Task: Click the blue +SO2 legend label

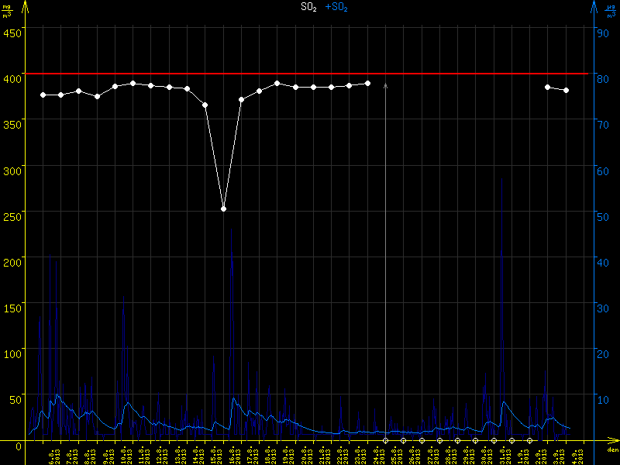Action: click(x=336, y=7)
